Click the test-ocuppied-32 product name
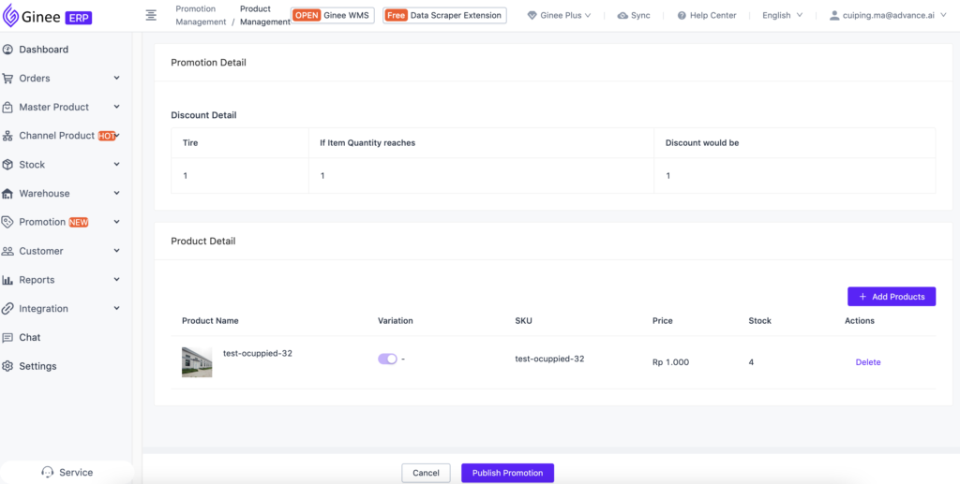 pos(258,353)
